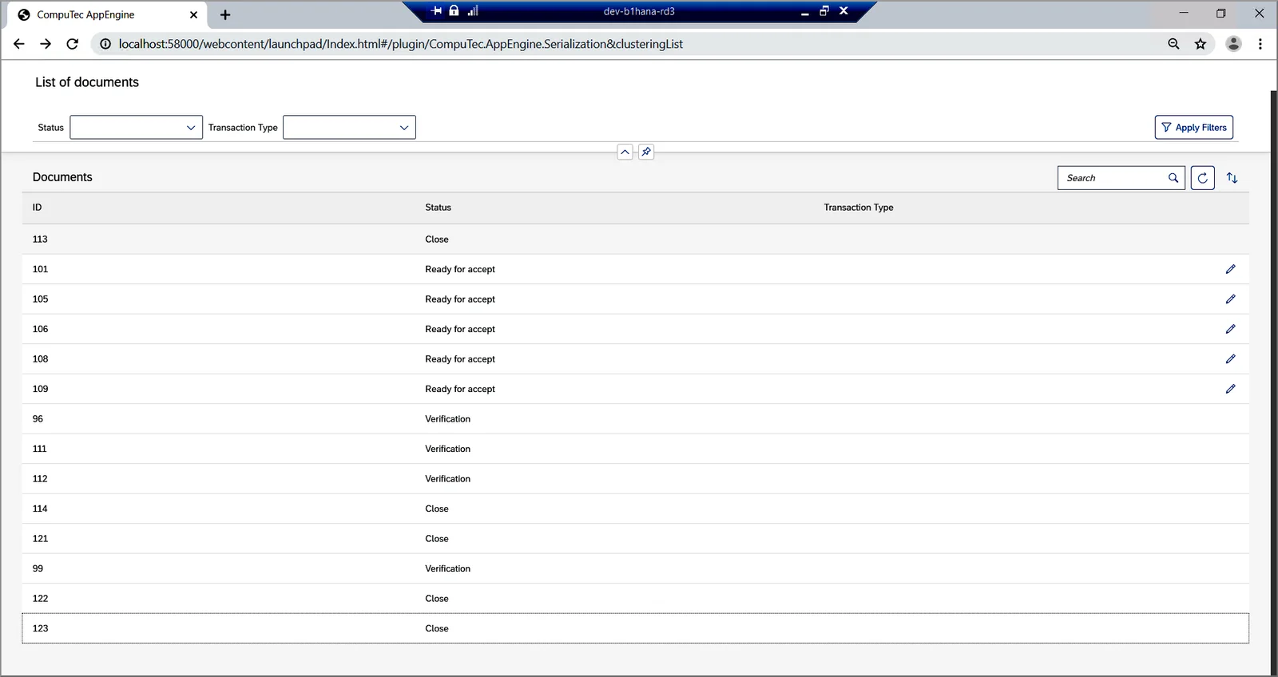Go back in browser history
This screenshot has height=677, width=1278.
pyautogui.click(x=19, y=44)
